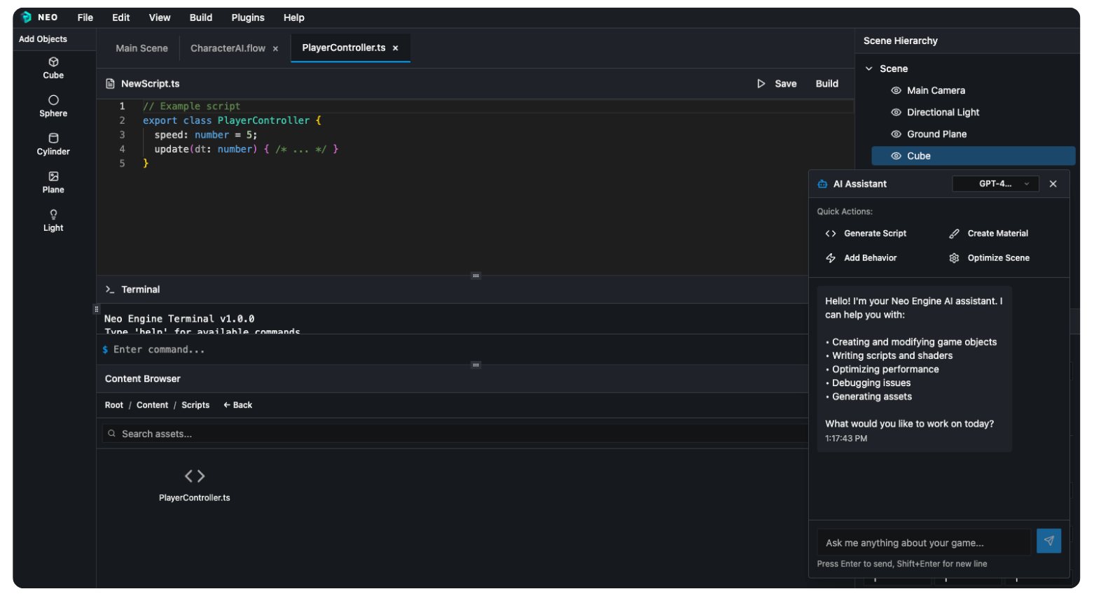Add a Light object
Image resolution: width=1094 pixels, height=596 pixels.
(x=53, y=220)
